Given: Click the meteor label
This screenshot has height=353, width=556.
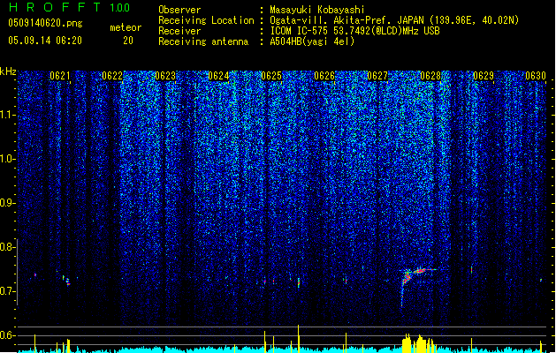Looking at the screenshot, I should [x=126, y=27].
